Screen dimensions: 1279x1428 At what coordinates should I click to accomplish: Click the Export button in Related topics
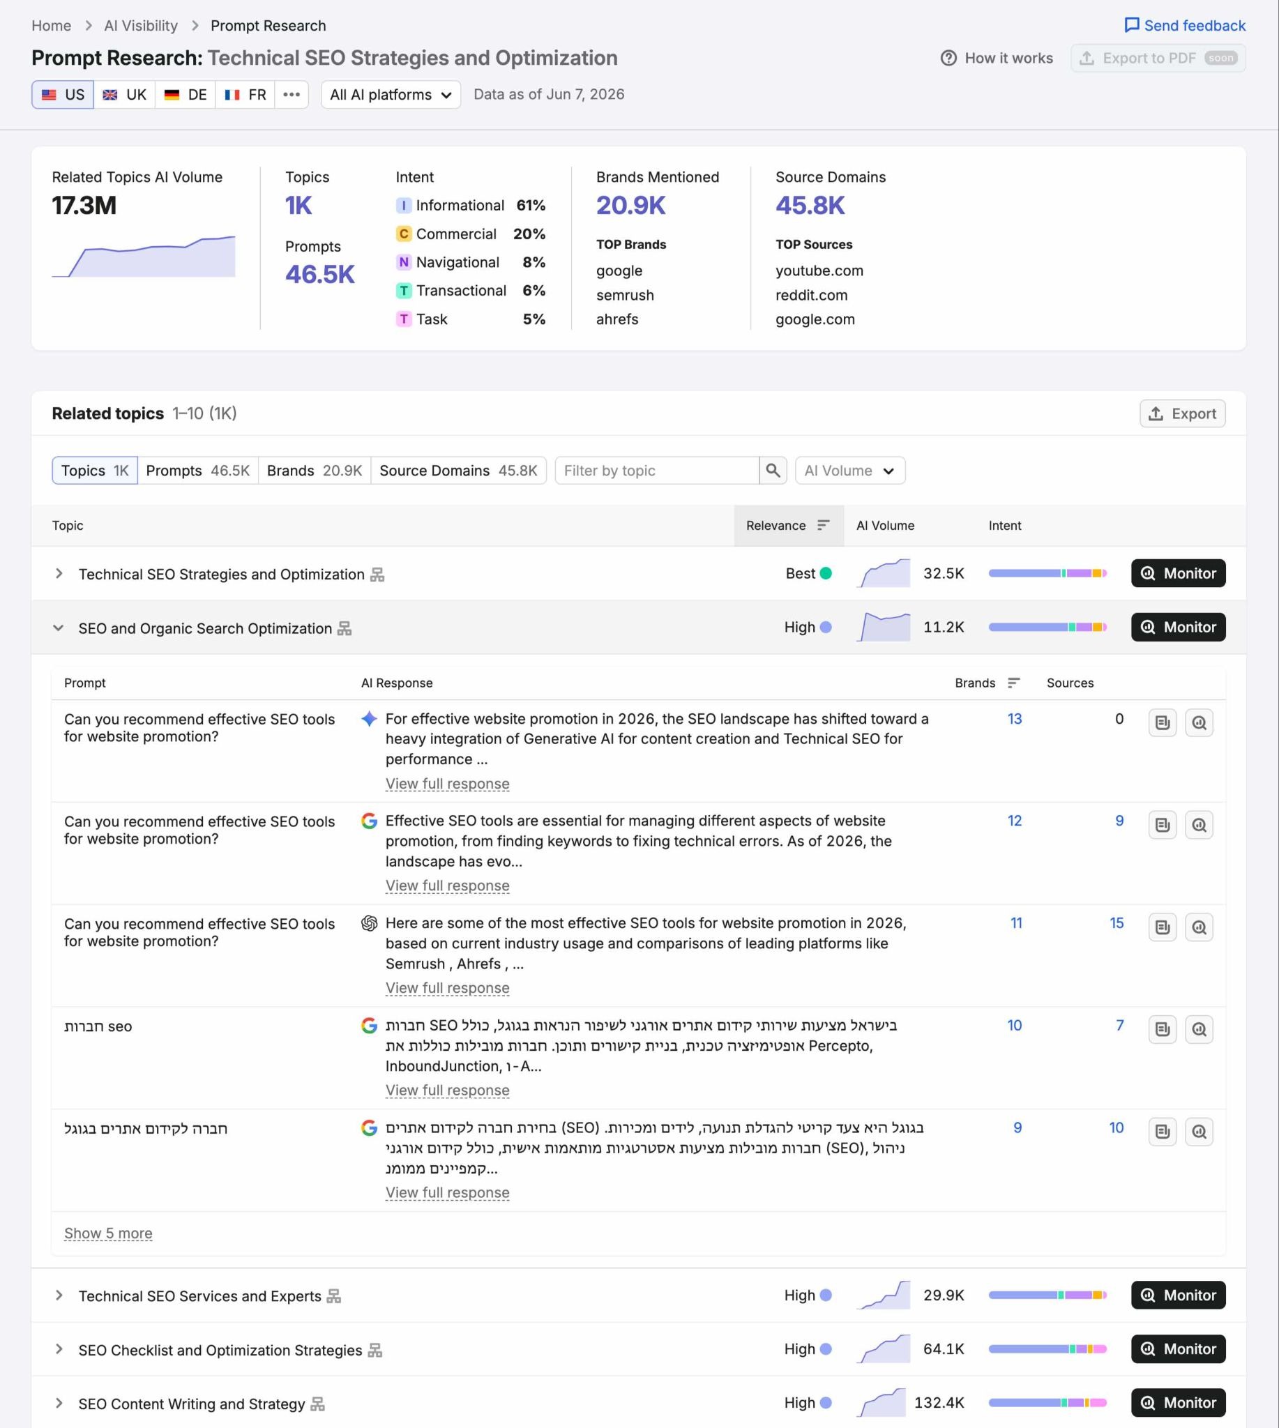(x=1182, y=413)
